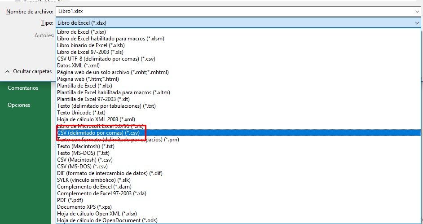Choose Página web de un solo archivo
Viewport: 423px width, 224px height.
pos(238,72)
